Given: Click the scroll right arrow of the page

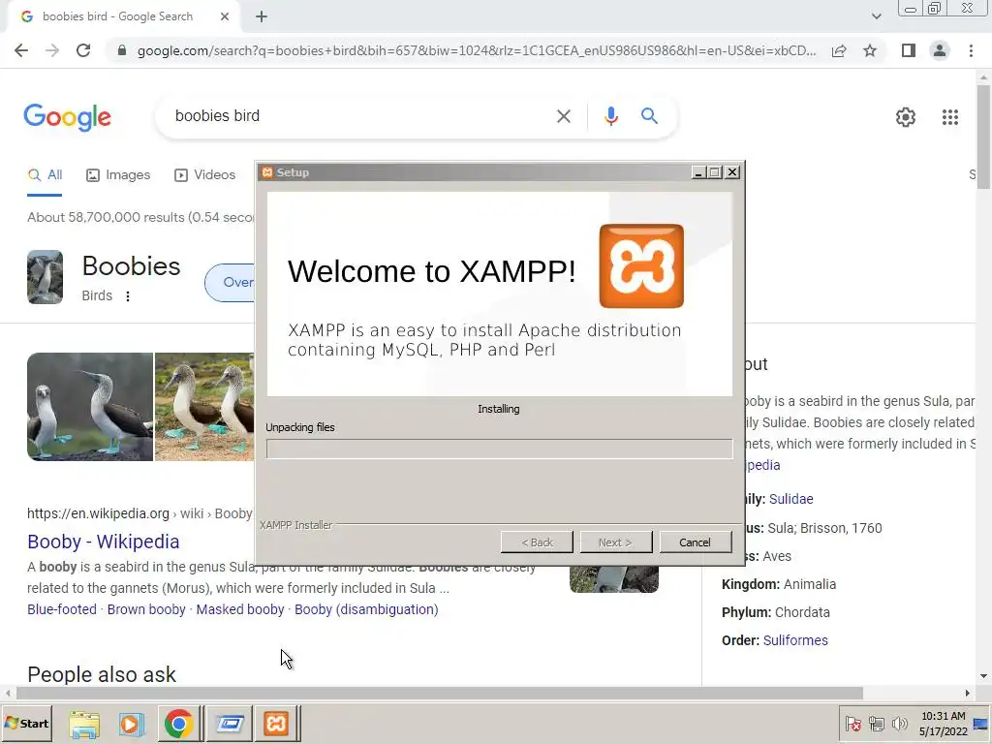Looking at the screenshot, I should (x=967, y=693).
